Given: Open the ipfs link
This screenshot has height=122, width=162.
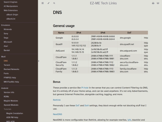Looking at the screenshot, I should [129, 120].
